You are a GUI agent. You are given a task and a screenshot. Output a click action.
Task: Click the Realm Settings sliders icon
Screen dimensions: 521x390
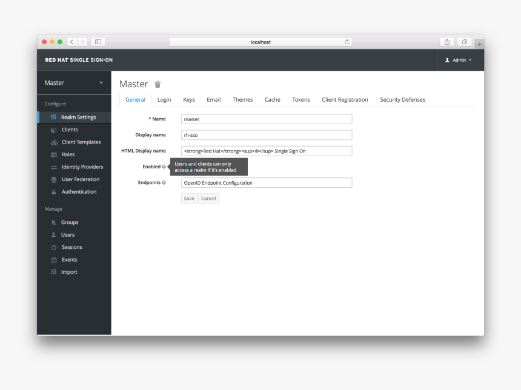click(x=54, y=117)
